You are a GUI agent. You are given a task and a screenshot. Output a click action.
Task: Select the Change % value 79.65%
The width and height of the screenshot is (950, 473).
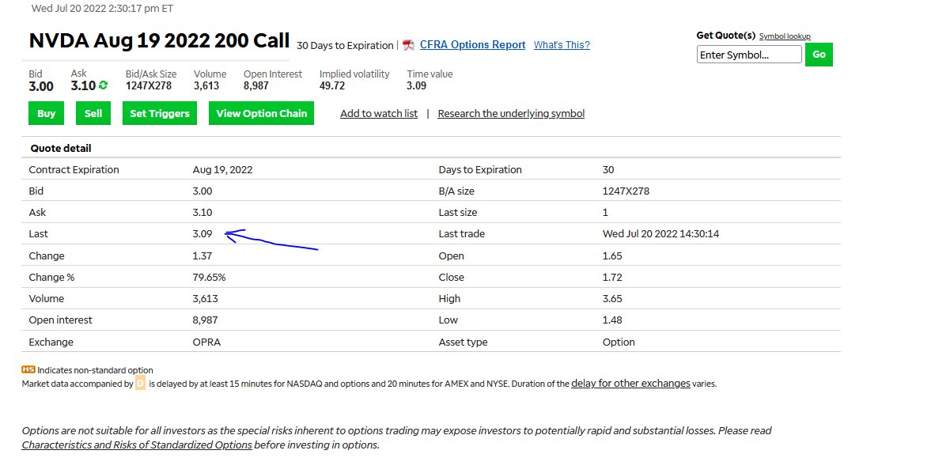pos(209,278)
